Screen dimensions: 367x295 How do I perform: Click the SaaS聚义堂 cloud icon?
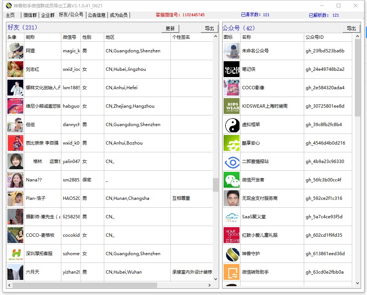point(231,217)
